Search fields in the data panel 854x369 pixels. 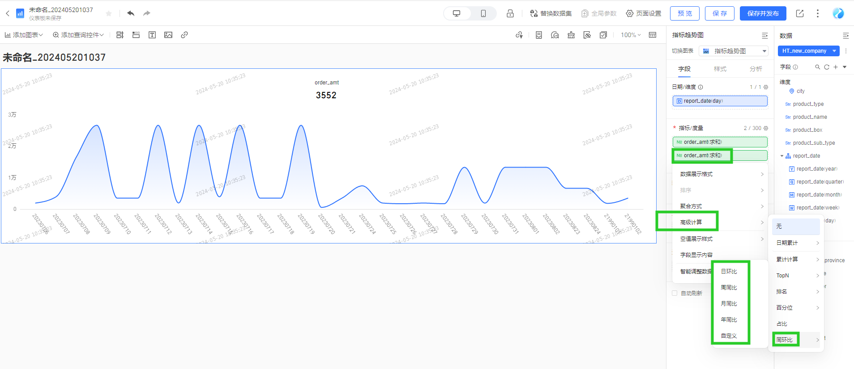point(817,67)
